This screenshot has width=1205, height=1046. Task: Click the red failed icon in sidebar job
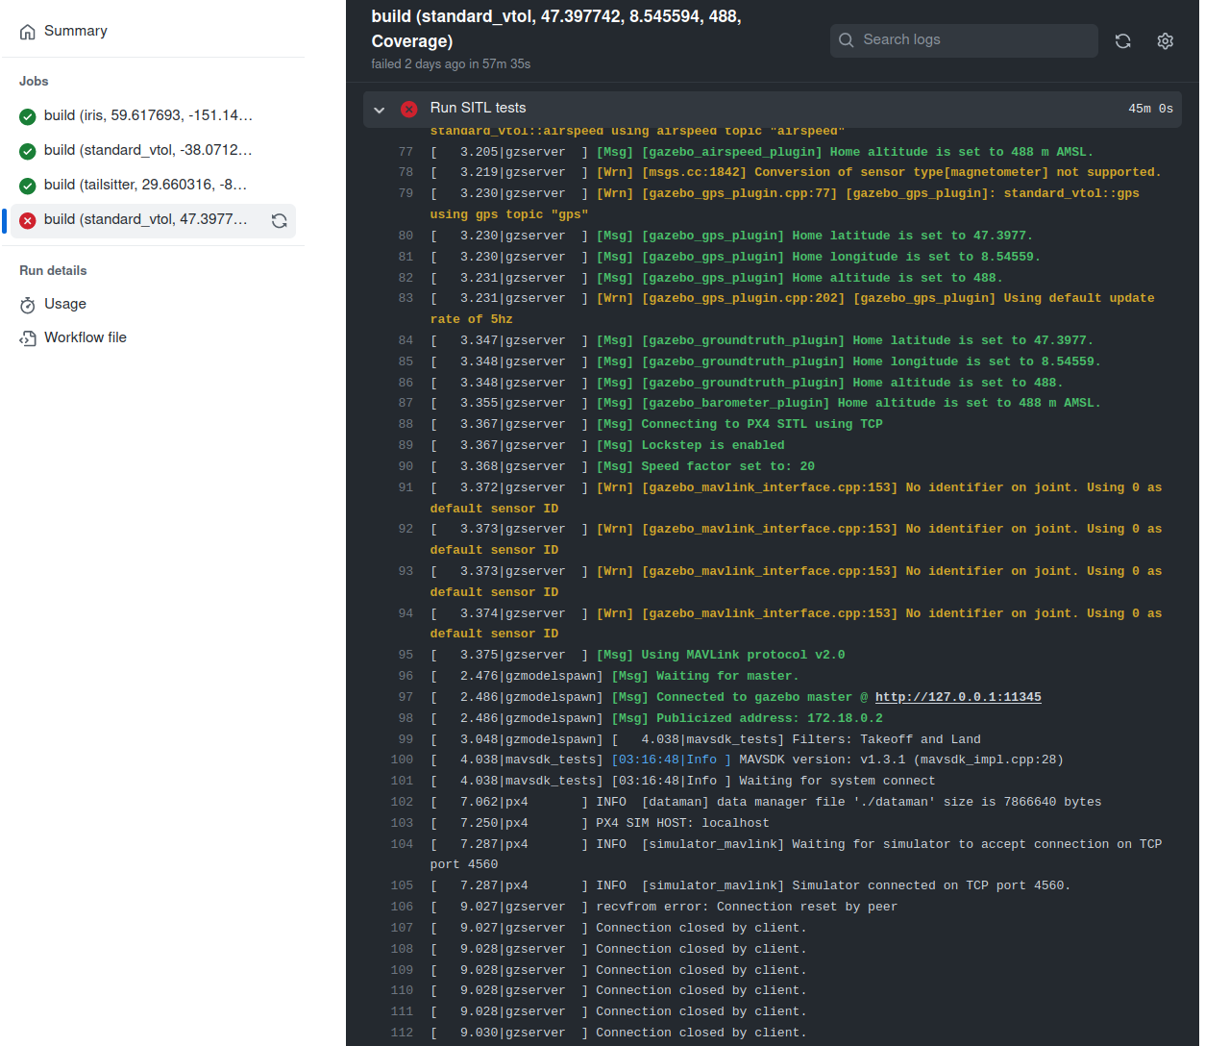point(28,220)
